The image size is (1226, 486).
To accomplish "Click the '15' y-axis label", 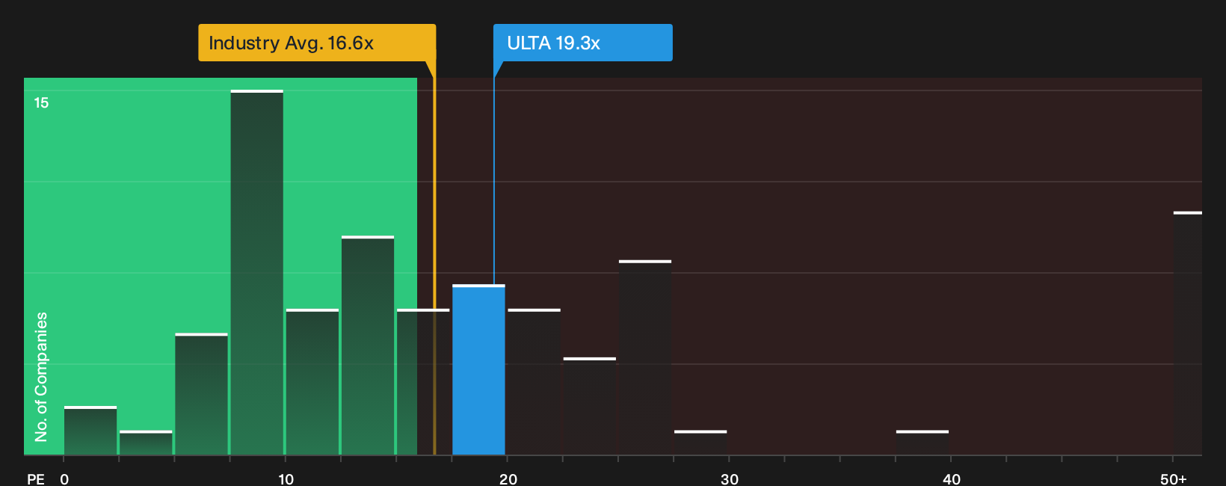I will [x=41, y=103].
